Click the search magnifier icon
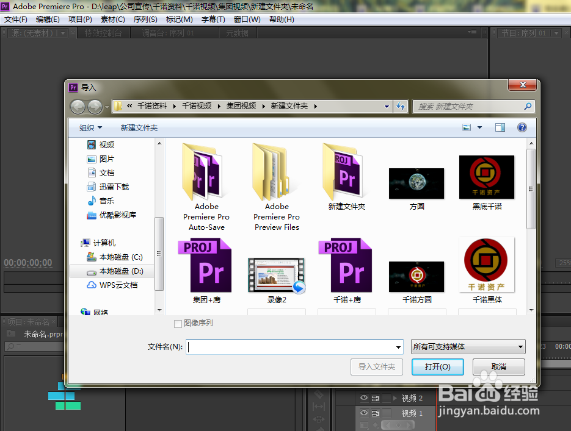571x431 pixels. point(528,106)
